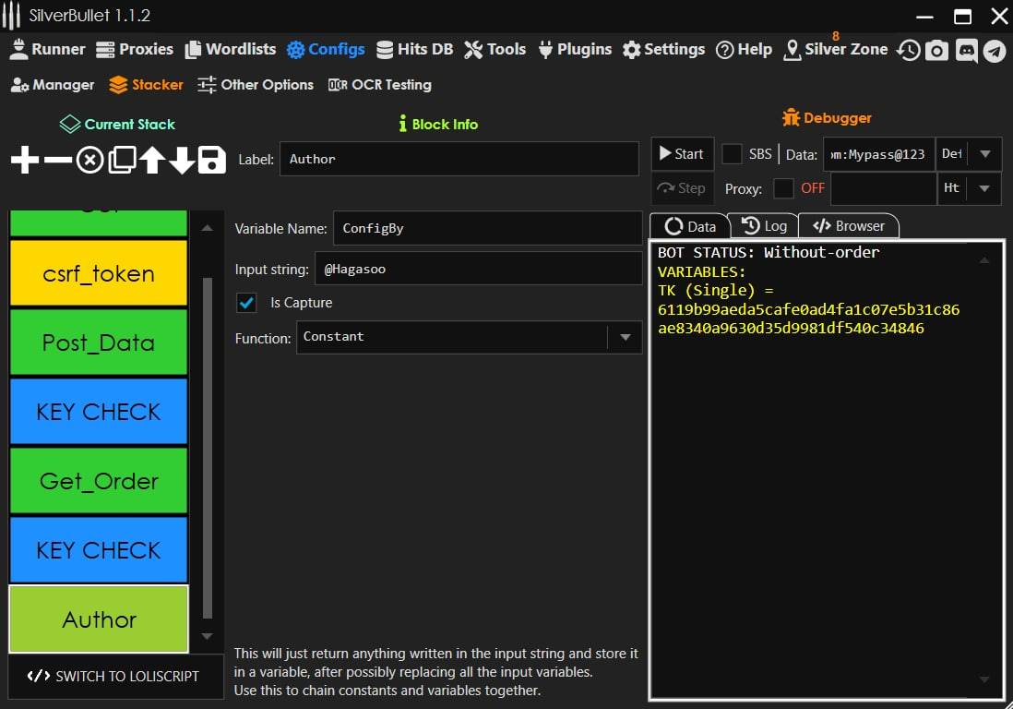Open the Wordlists menu
This screenshot has height=709, width=1013.
coord(230,50)
